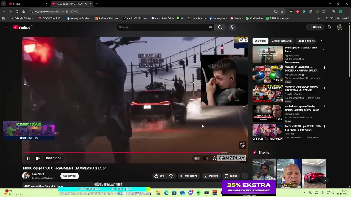
Task: Close the Takuu ogląda tab
Action: [90, 4]
